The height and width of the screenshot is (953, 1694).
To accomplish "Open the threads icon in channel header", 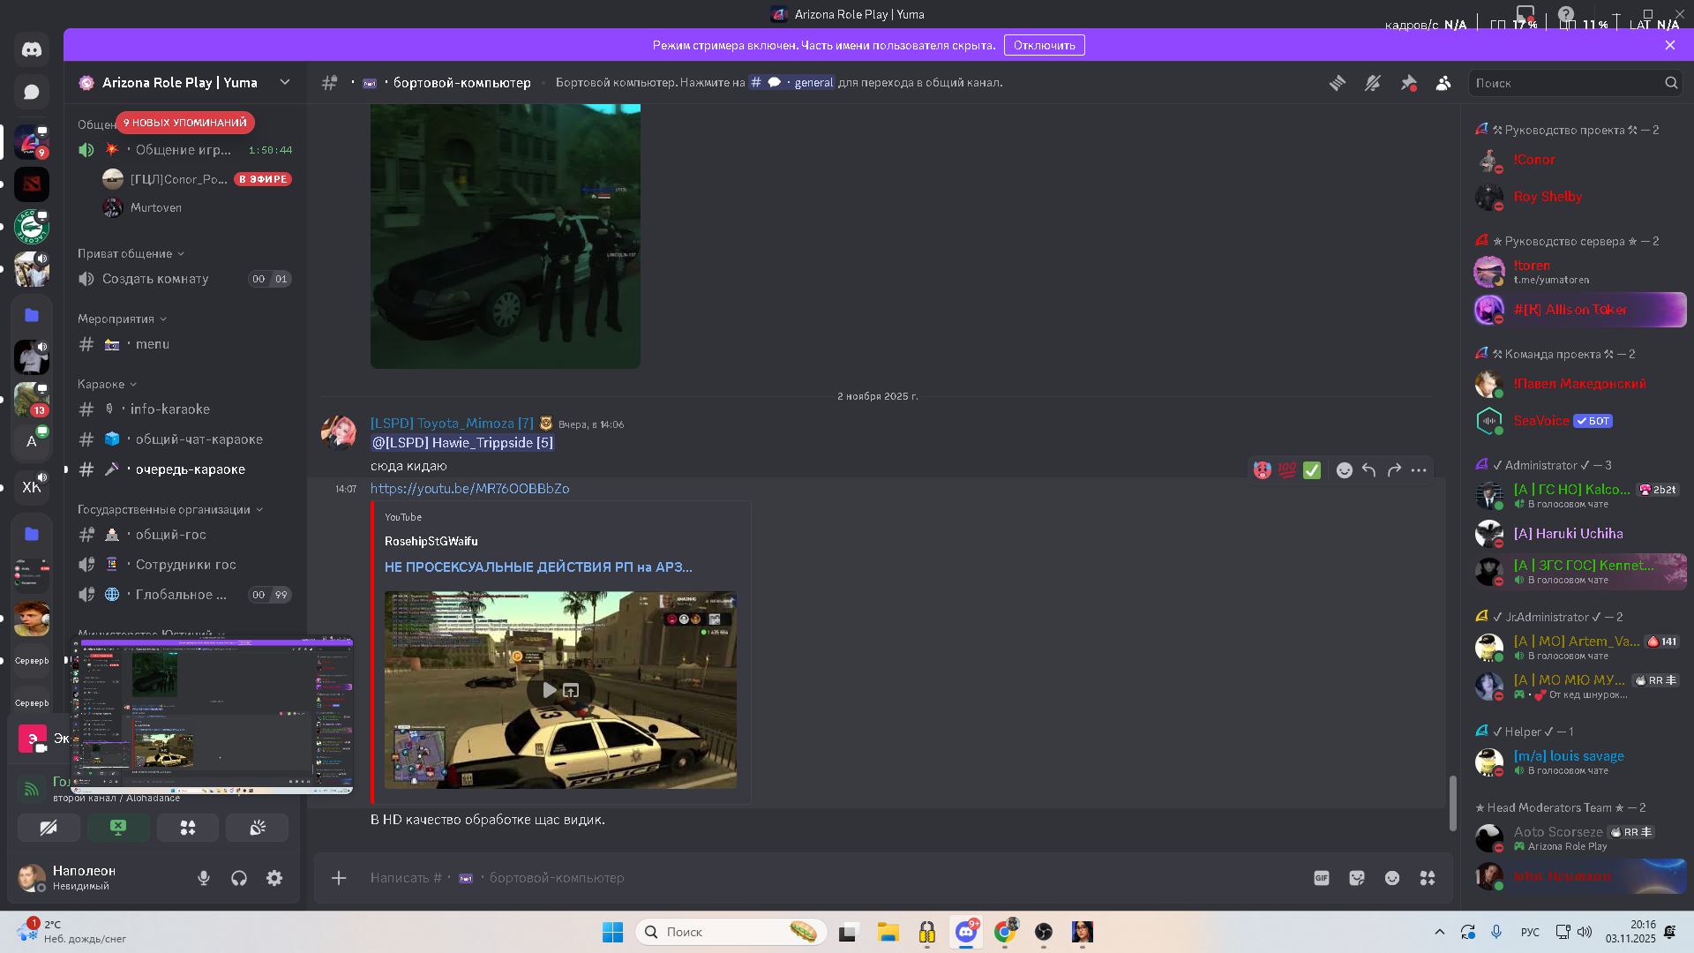I will point(1338,83).
